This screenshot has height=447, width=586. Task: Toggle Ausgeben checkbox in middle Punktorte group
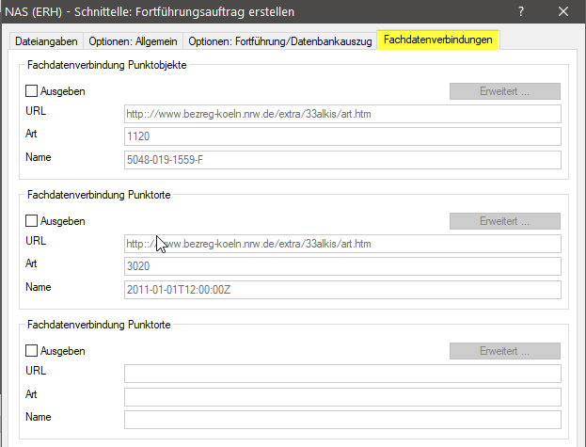(x=32, y=221)
